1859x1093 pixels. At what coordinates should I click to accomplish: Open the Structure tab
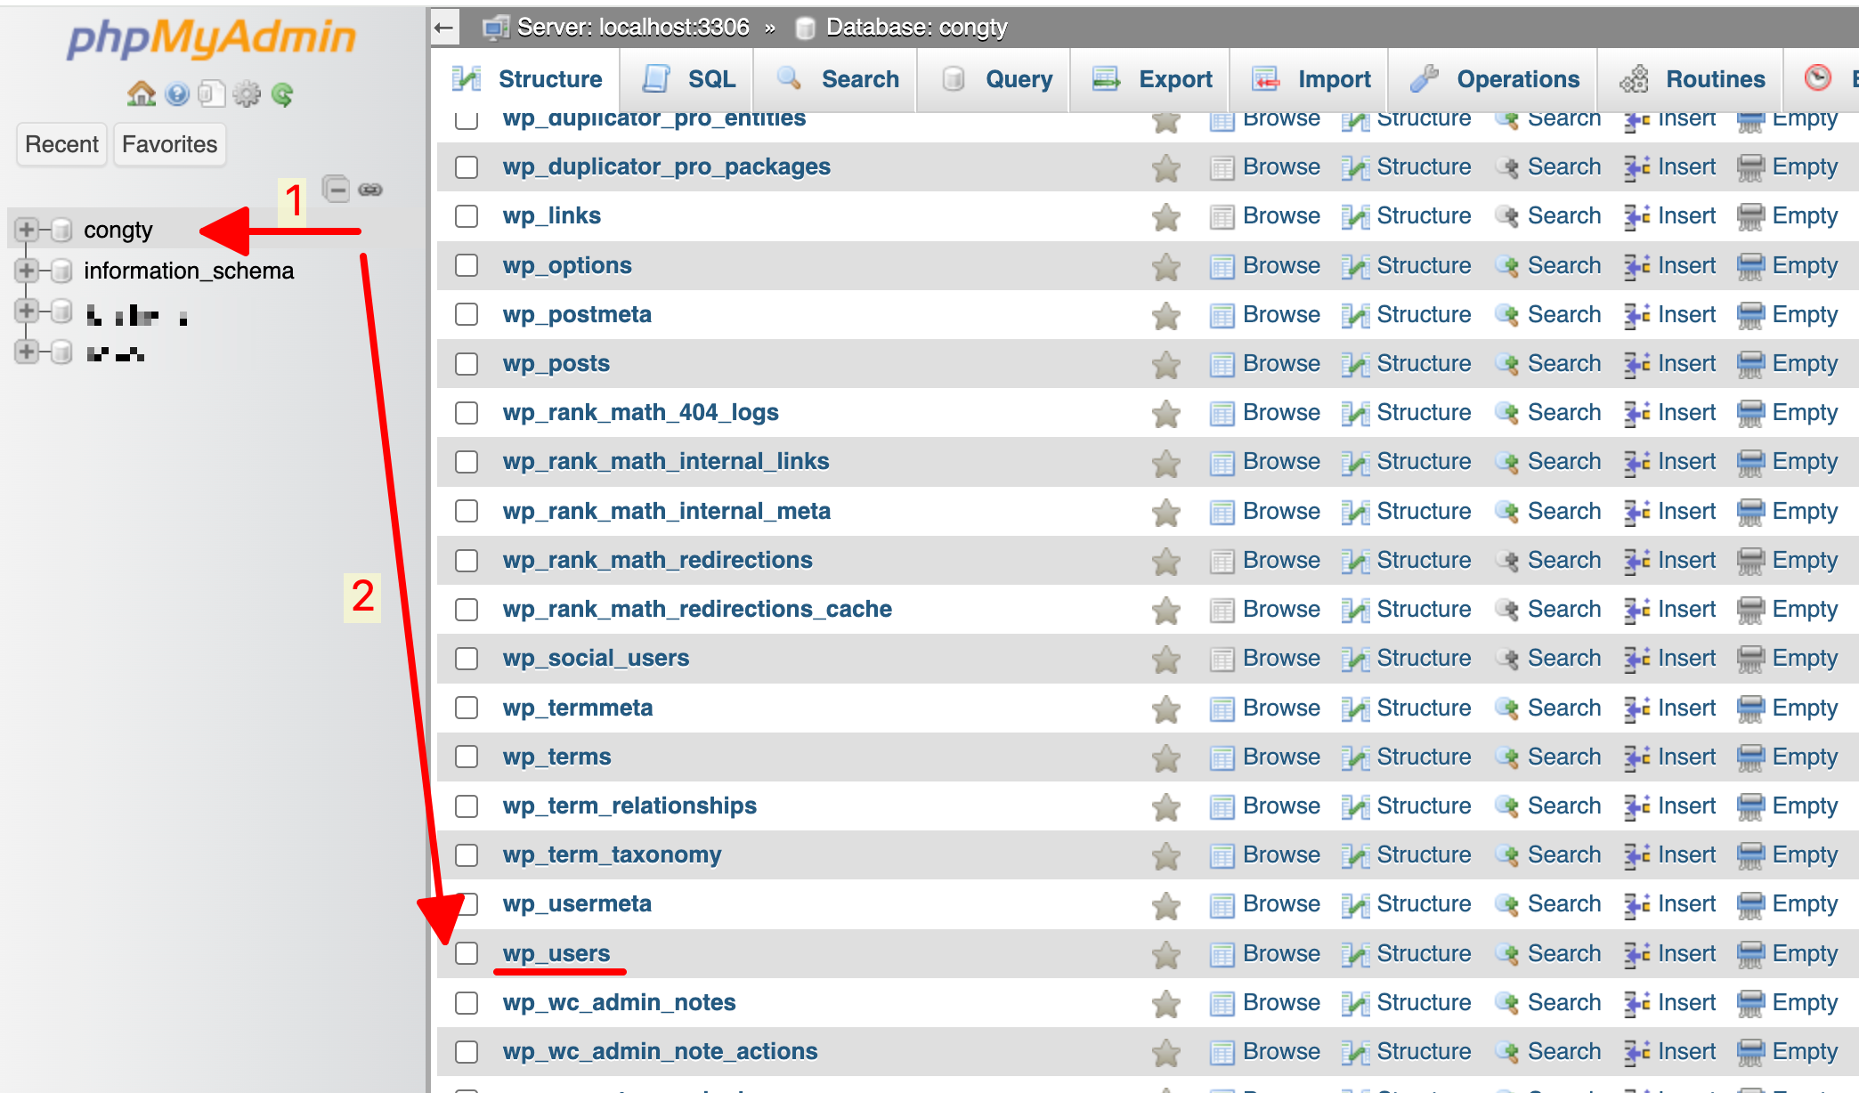tap(527, 79)
